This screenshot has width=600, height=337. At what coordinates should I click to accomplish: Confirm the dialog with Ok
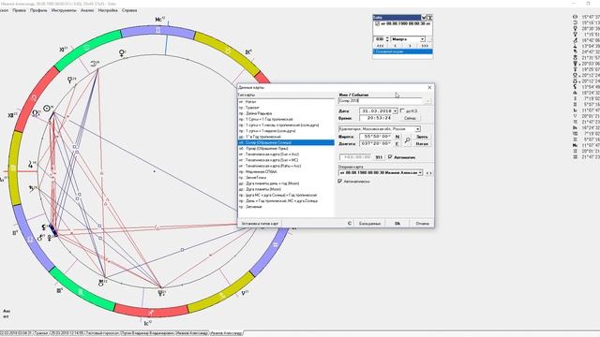397,224
